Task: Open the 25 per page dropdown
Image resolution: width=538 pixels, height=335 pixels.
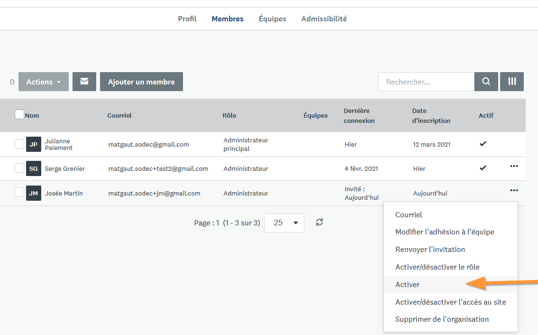Action: tap(284, 223)
